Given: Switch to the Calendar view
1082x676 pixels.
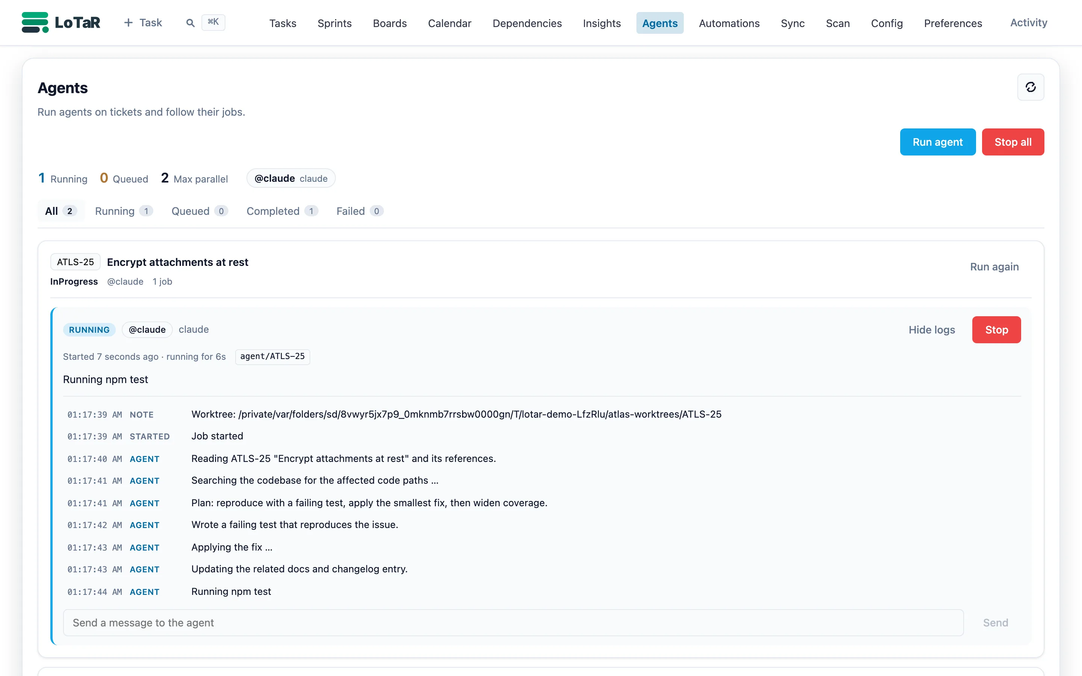Looking at the screenshot, I should (x=449, y=23).
